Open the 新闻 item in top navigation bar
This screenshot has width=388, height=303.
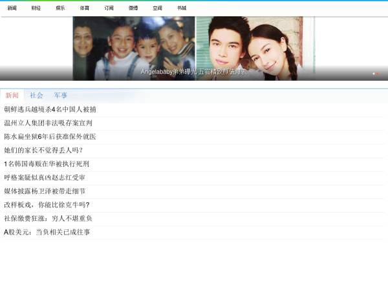[12, 8]
